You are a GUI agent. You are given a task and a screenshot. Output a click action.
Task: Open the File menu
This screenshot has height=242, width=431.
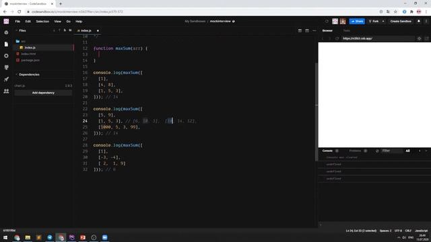18,21
